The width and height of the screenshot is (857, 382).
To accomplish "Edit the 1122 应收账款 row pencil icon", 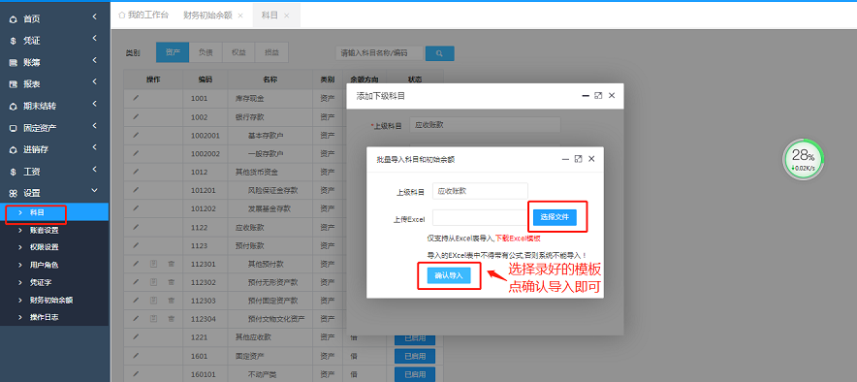I will point(136,227).
